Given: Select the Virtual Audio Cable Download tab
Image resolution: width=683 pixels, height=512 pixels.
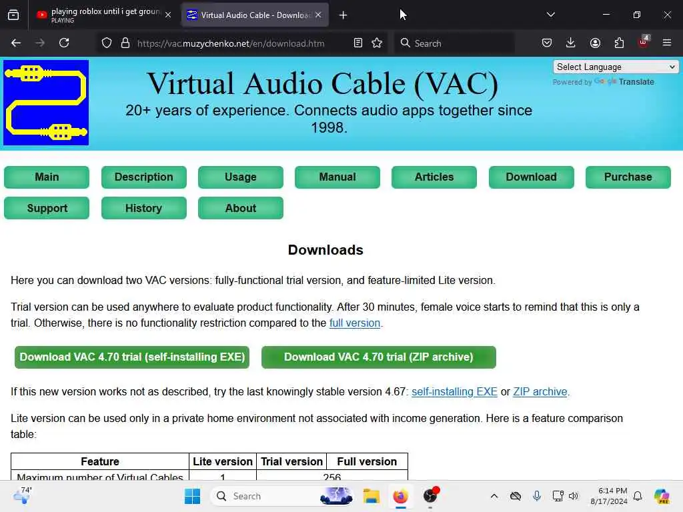Looking at the screenshot, I should click(255, 15).
